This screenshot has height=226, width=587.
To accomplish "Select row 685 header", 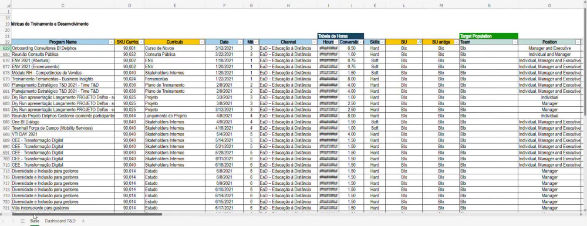I will (x=6, y=116).
